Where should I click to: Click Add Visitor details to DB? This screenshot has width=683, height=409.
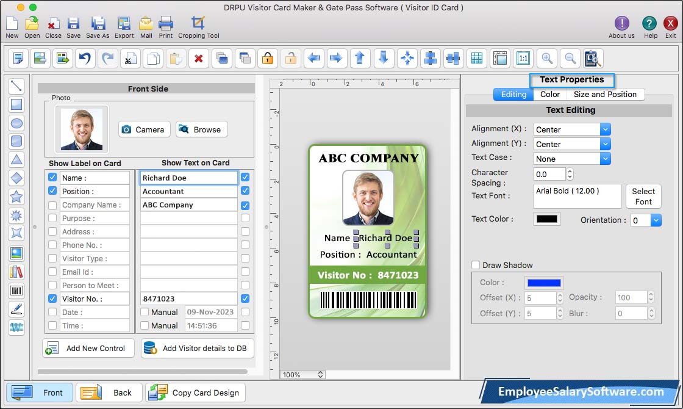click(x=198, y=348)
